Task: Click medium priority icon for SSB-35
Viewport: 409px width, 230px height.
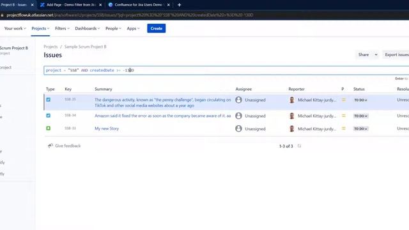Action: (x=344, y=100)
